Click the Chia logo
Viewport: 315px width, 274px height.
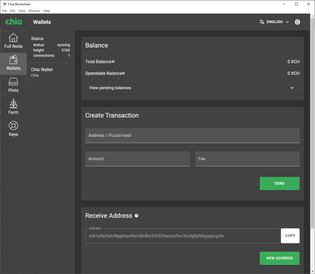coord(14,21)
